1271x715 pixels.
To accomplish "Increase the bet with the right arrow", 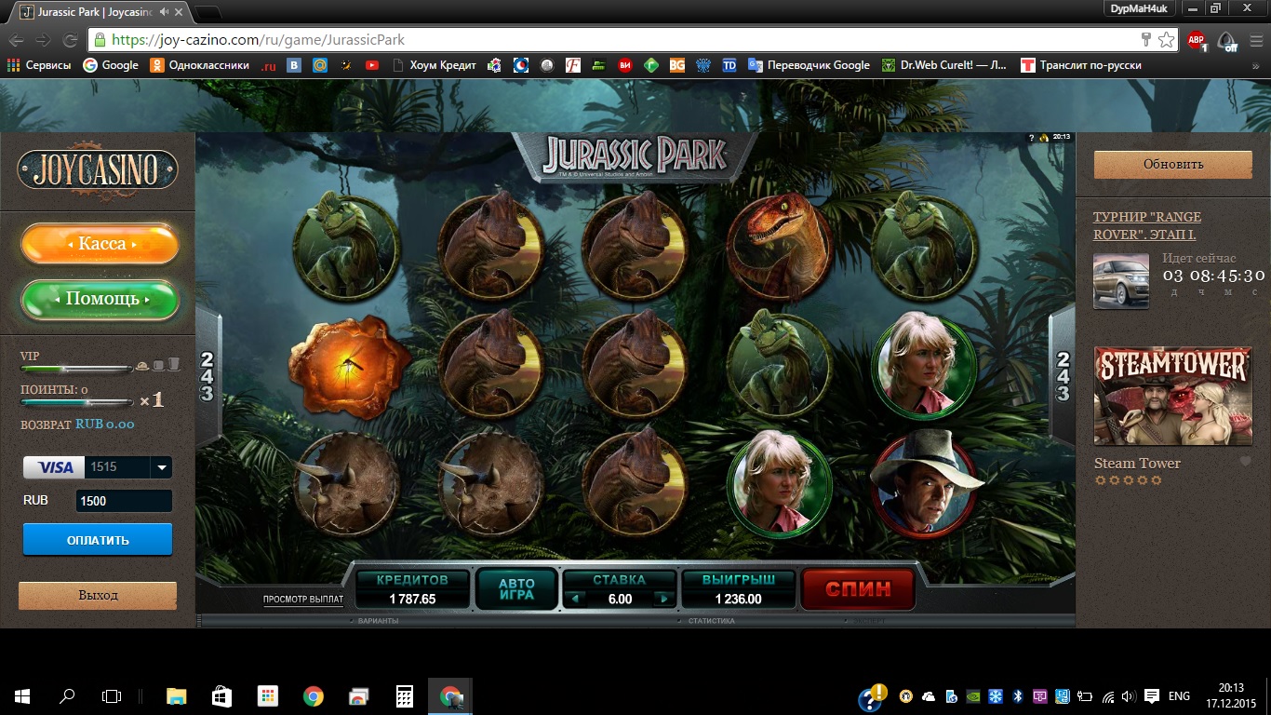I will pos(663,599).
